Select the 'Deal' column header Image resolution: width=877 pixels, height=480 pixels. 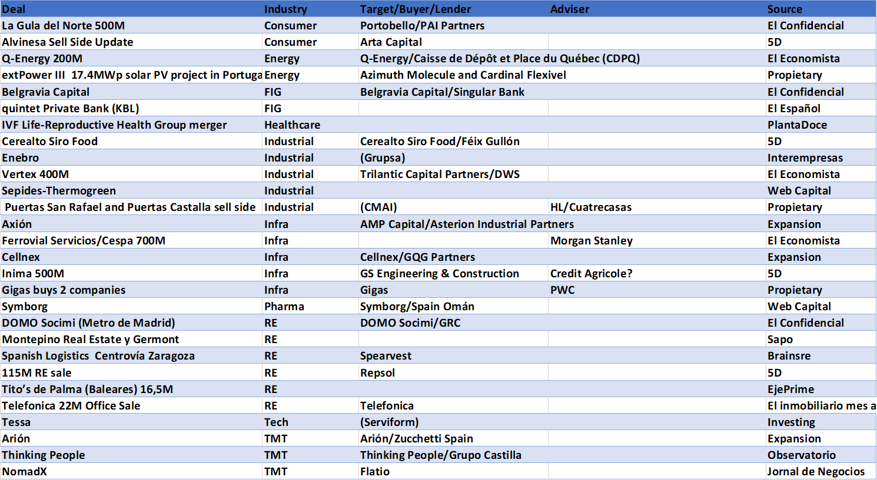(x=131, y=9)
